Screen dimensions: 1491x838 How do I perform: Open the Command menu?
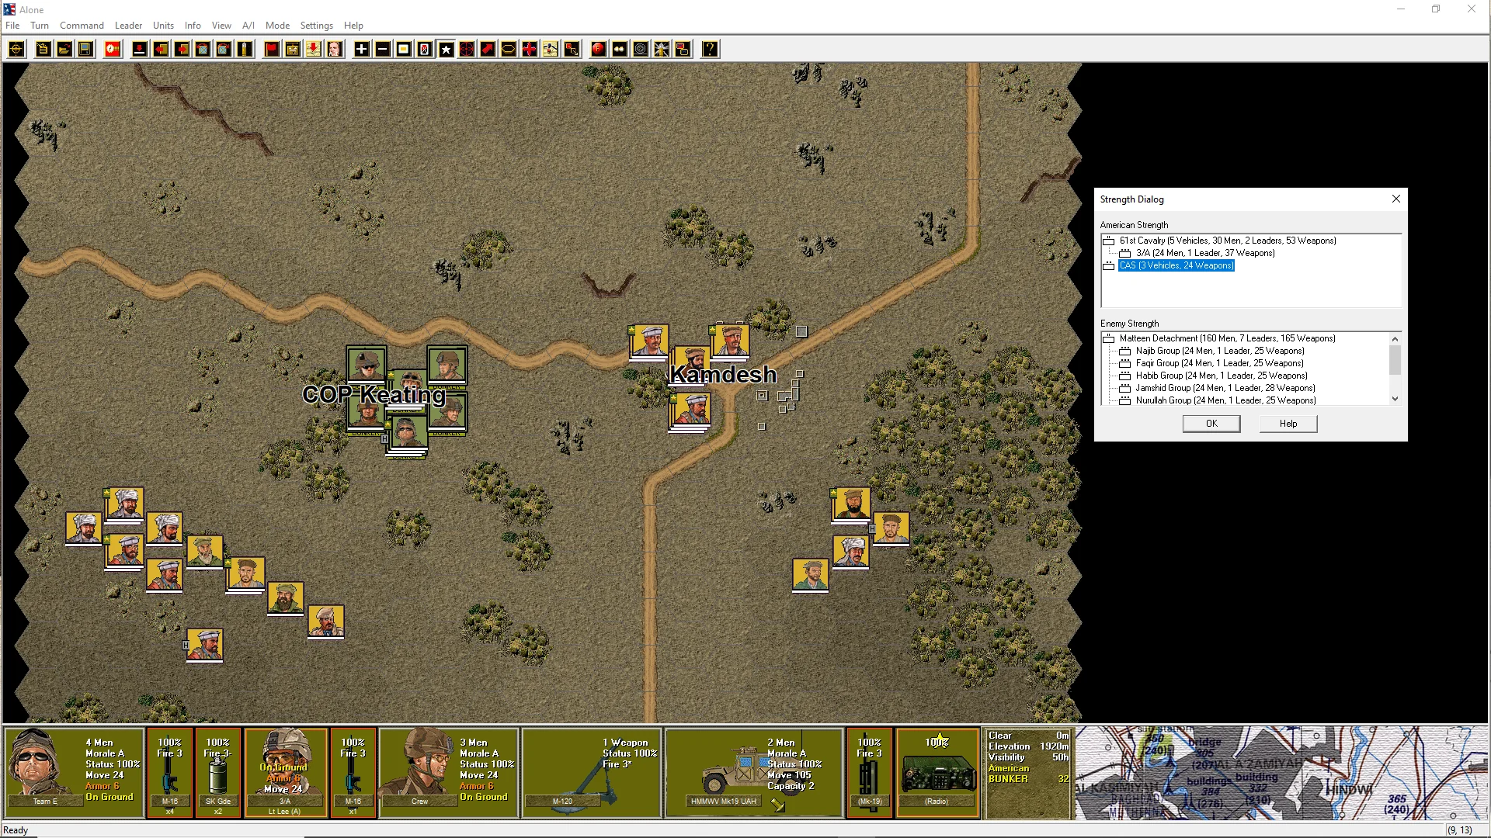click(x=82, y=26)
